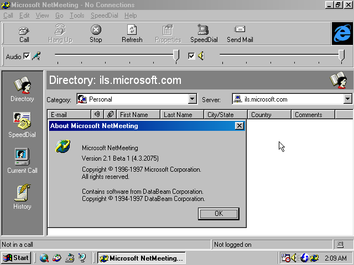The image size is (354, 265).
Task: Sort by Country column
Action: pyautogui.click(x=269, y=114)
